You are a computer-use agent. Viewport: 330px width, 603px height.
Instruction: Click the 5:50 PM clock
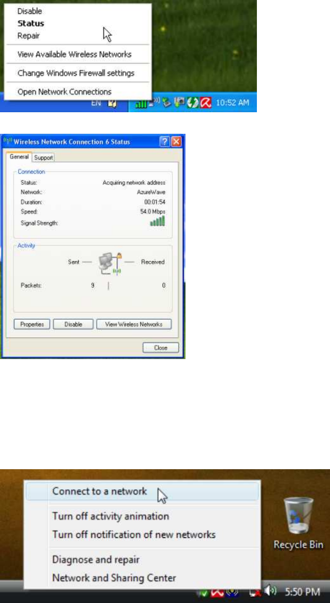[303, 592]
